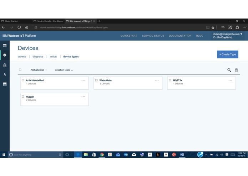Open Action Center notifications icon
Screen dimensions: 248x176
point(227,155)
